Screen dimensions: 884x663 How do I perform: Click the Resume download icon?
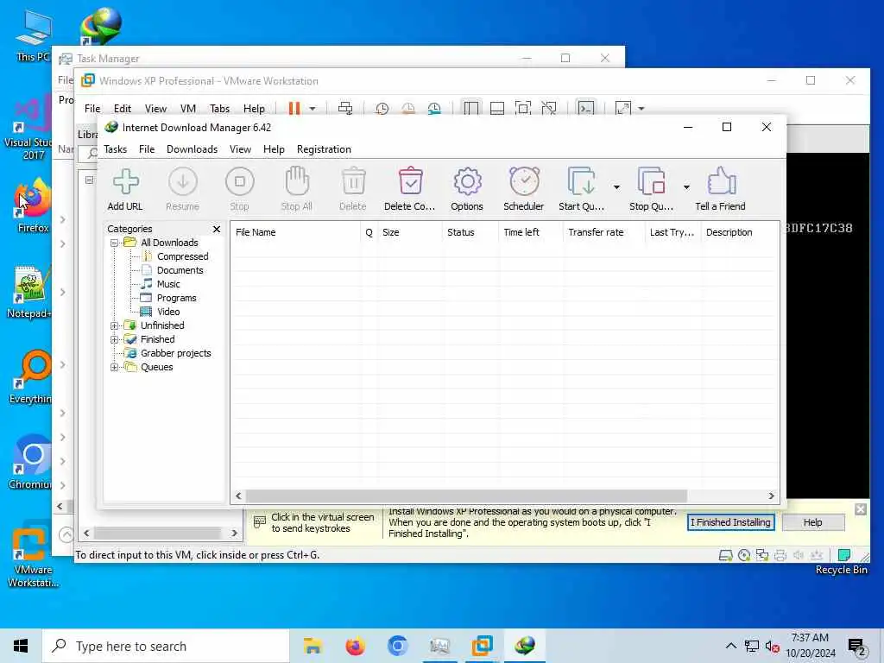[x=183, y=189]
